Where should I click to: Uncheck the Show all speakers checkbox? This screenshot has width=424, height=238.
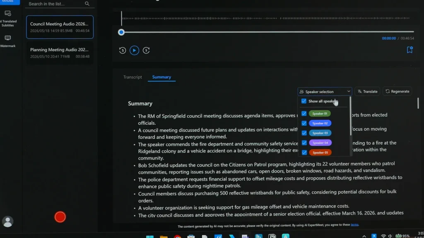point(304,101)
